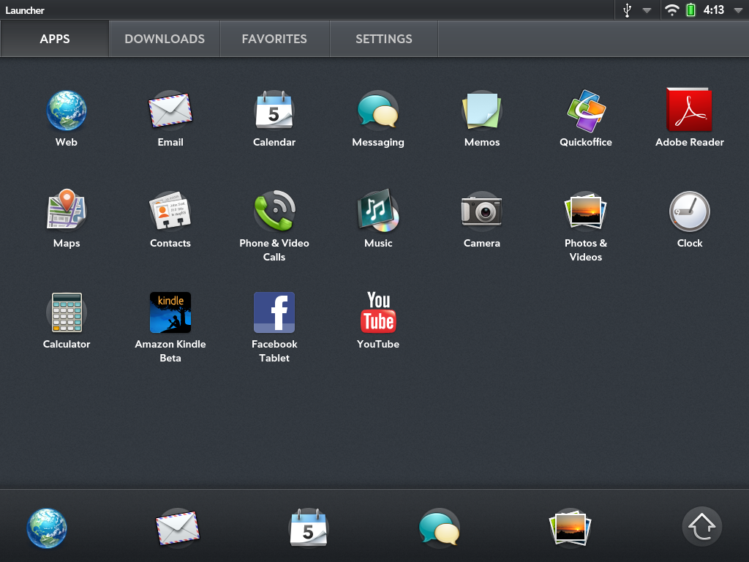Screen dimensions: 749x562
Task: Open Facebook Tablet app
Action: [274, 312]
